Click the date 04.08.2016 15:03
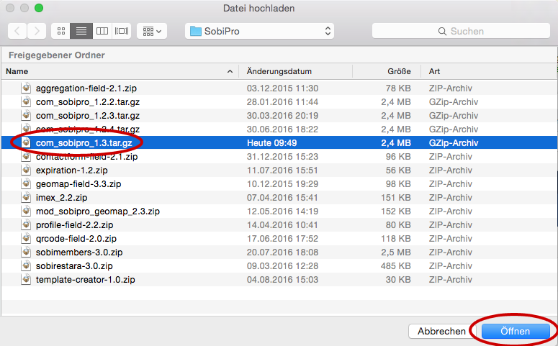Screen dimensions: 558x346 coord(282,280)
